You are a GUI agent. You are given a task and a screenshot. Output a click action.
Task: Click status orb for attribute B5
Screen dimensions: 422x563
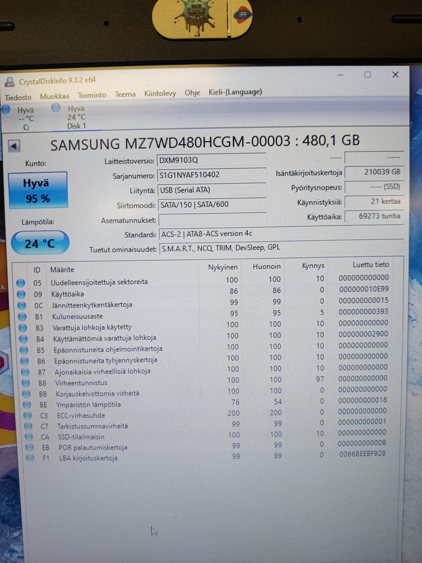tap(24, 350)
